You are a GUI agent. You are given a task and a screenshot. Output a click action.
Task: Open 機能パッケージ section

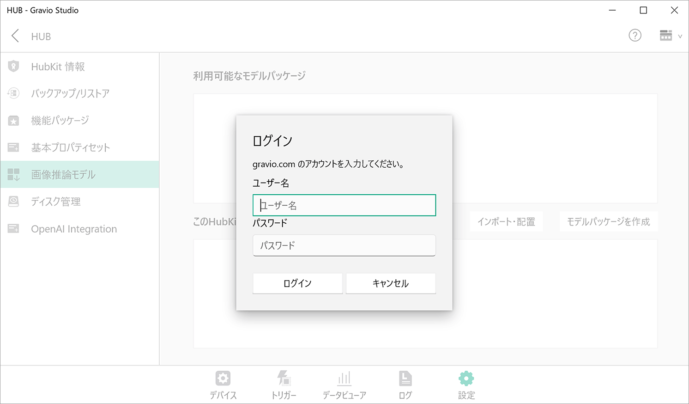pos(80,121)
